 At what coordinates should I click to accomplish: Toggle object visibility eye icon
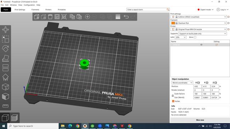point(201,45)
